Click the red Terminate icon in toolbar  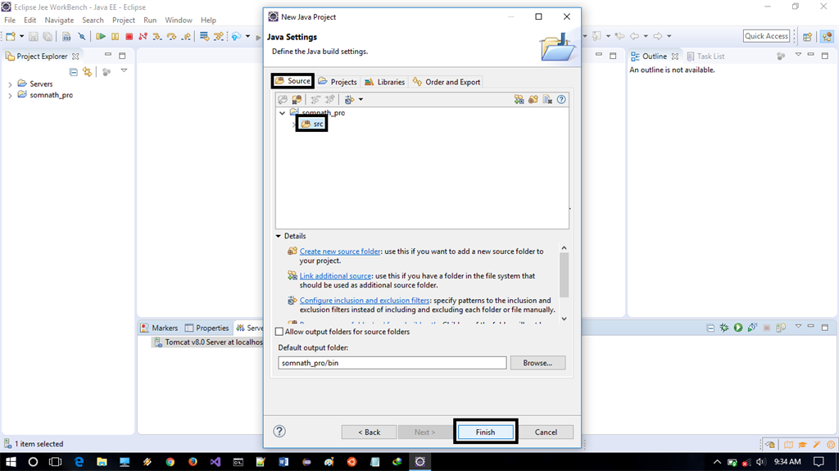coord(129,36)
